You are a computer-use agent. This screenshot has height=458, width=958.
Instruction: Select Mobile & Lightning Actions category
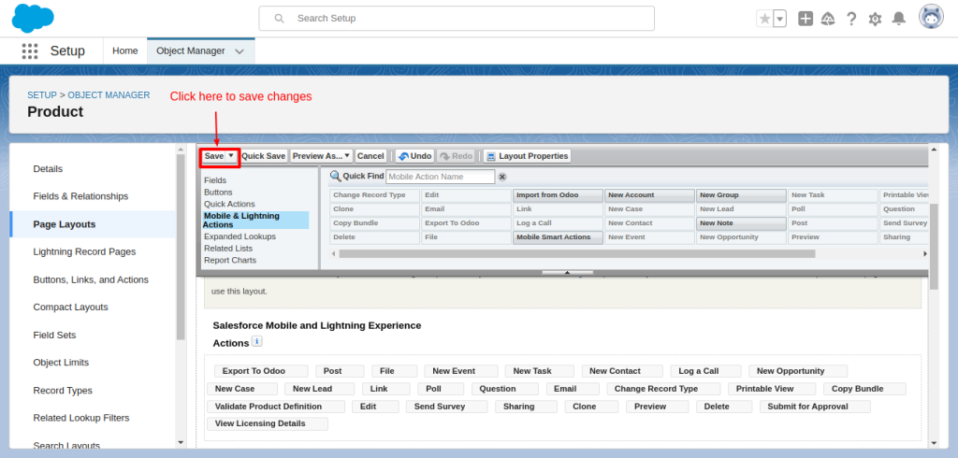click(x=255, y=220)
